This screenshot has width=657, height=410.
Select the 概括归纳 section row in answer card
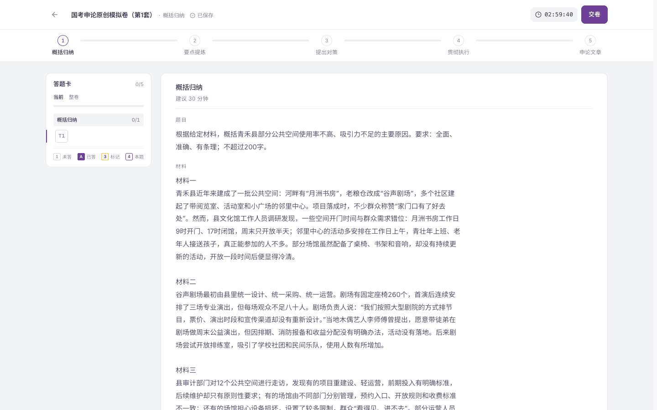[99, 120]
